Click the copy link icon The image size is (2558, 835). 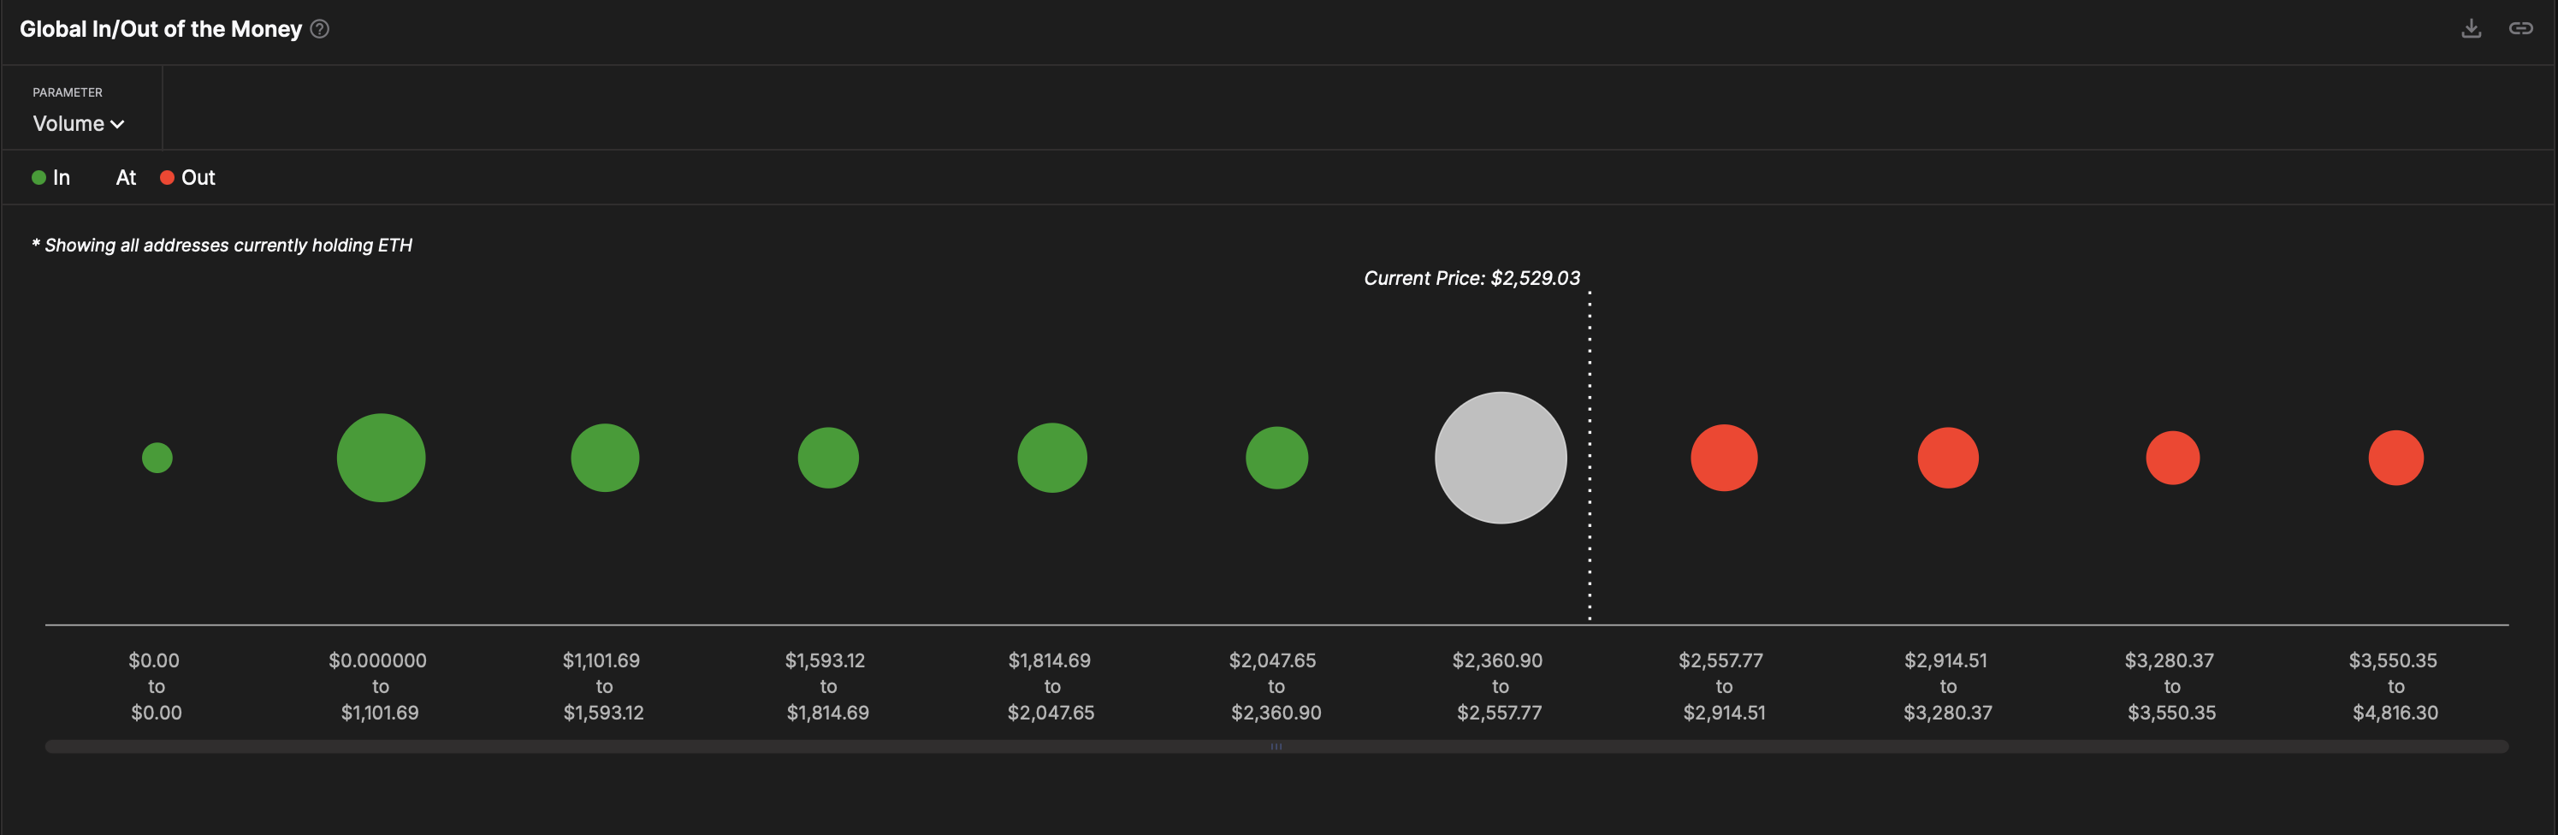2521,27
